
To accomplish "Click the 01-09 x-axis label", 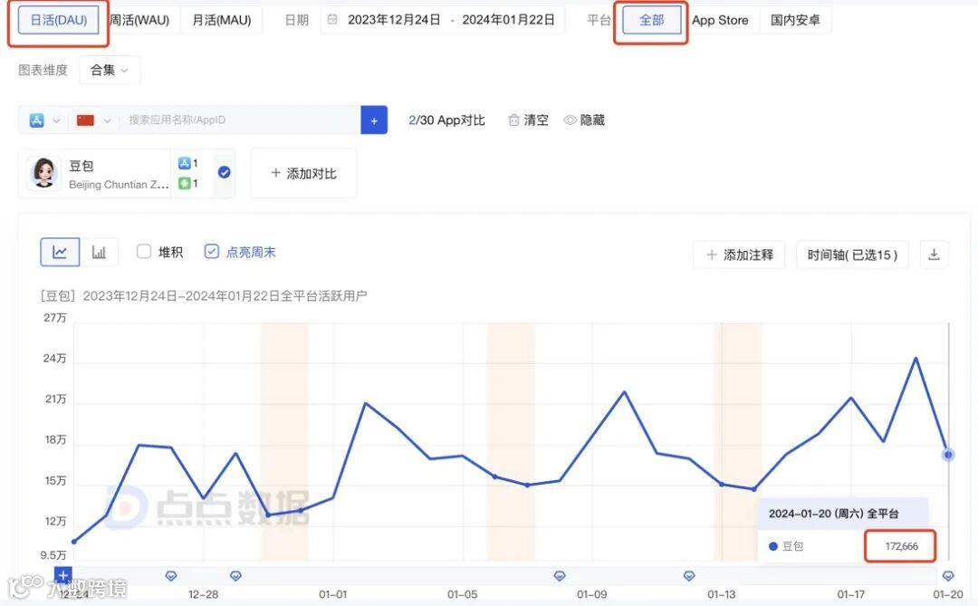I will pos(591,594).
